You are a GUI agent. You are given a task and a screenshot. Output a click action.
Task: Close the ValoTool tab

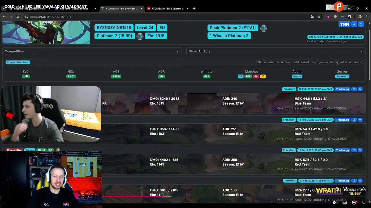click(x=141, y=9)
